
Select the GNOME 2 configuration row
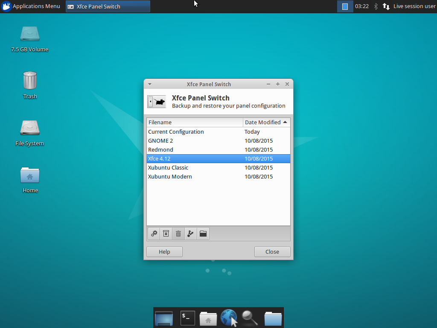160,141
